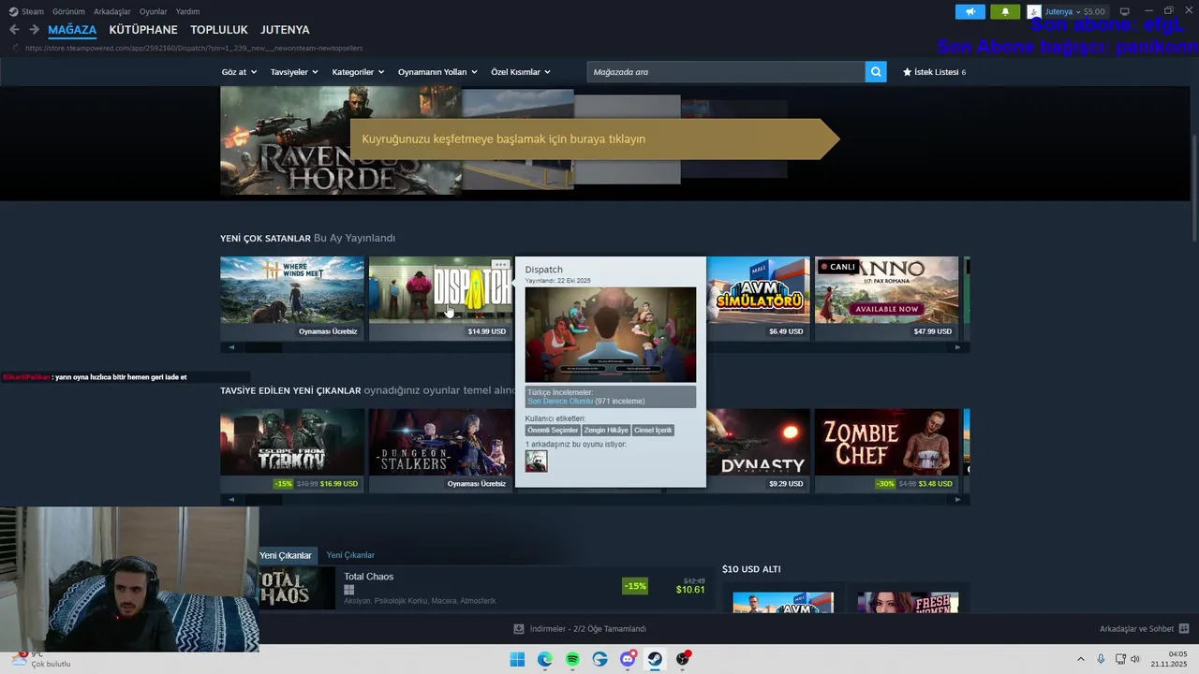This screenshot has width=1199, height=674.
Task: Open İstek Listesi wishlist link
Action: pyautogui.click(x=934, y=72)
